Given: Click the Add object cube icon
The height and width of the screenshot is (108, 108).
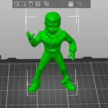Looking at the screenshot, I should click(17, 4).
